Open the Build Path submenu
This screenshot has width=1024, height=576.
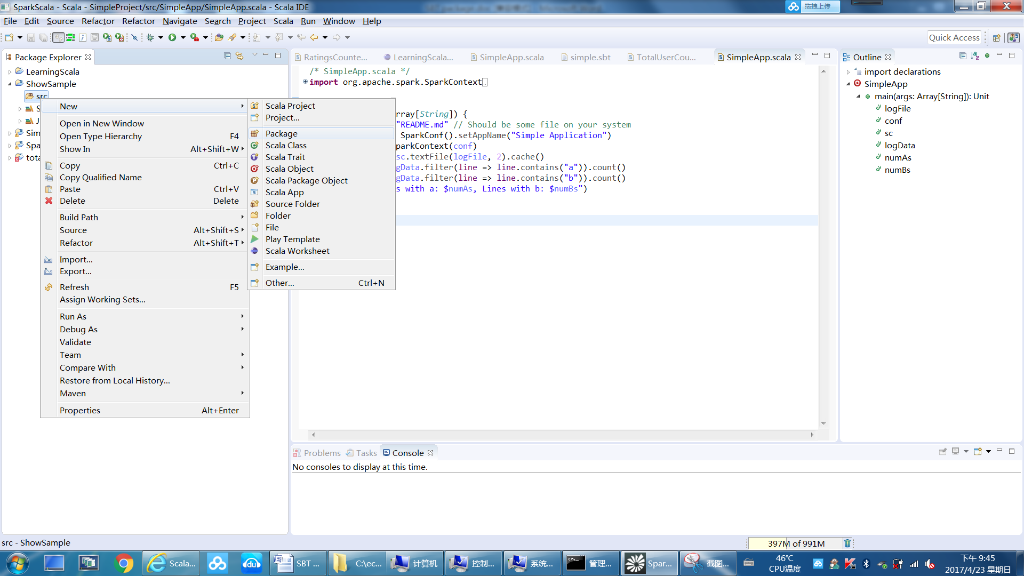point(145,217)
